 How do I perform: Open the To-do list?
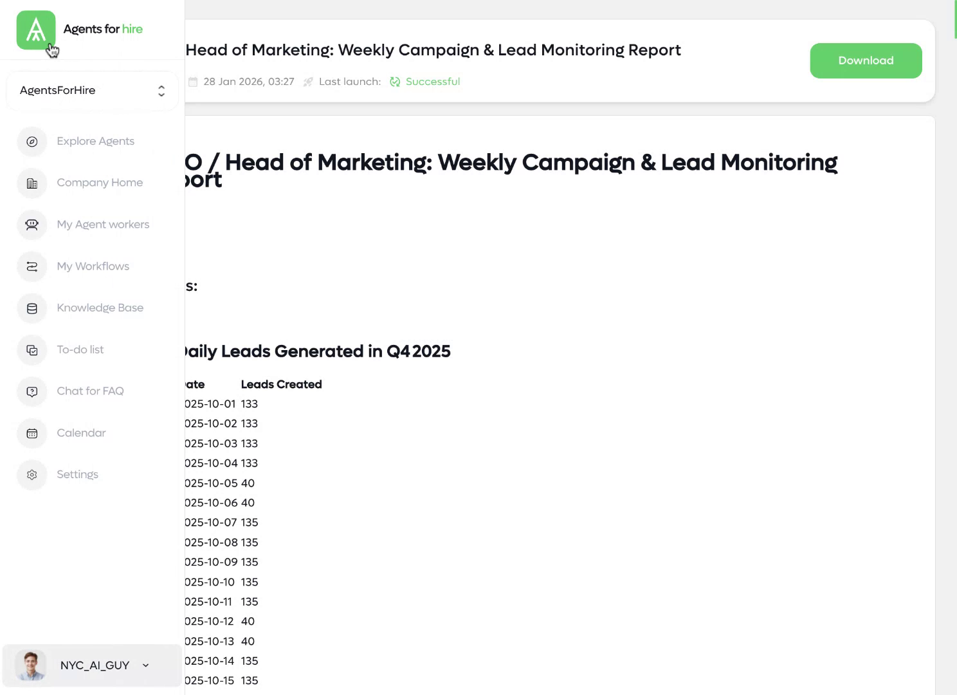tap(80, 349)
